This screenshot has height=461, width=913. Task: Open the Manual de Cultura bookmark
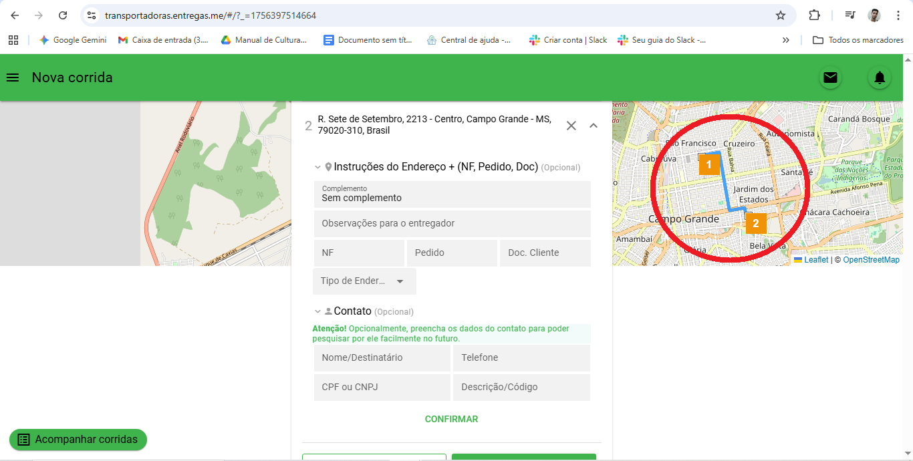264,40
